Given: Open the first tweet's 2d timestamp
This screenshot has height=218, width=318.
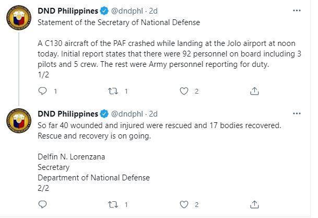Looking at the screenshot, I should pos(153,11).
